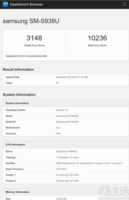
Task: Select the Operating System Android 15 row
Action: pyautogui.click(x=66, y=110)
